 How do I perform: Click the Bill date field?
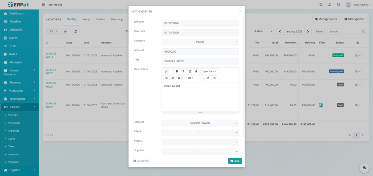pyautogui.click(x=200, y=23)
